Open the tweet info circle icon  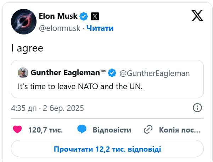197,108
